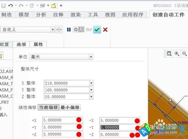Select the 当前偏移 button

click(49, 108)
